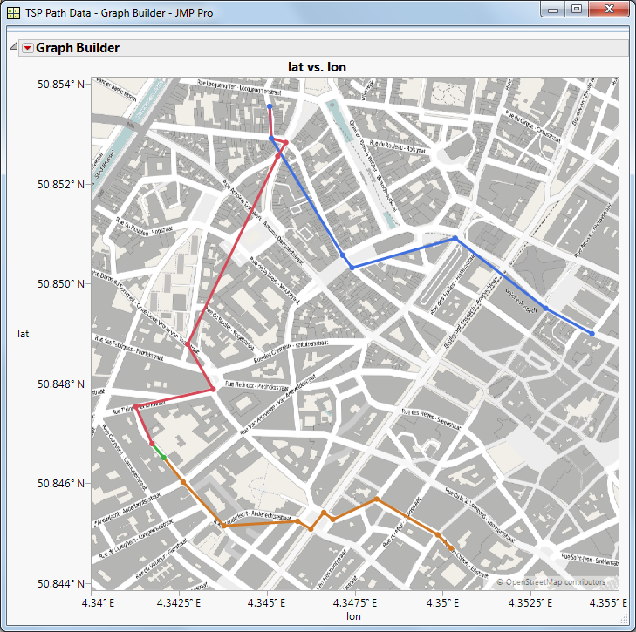The width and height of the screenshot is (636, 632).
Task: Select the green point on the short green segment
Action: click(164, 458)
